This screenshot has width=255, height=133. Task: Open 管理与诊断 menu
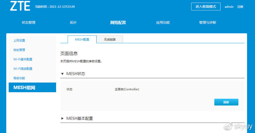tap(208, 23)
